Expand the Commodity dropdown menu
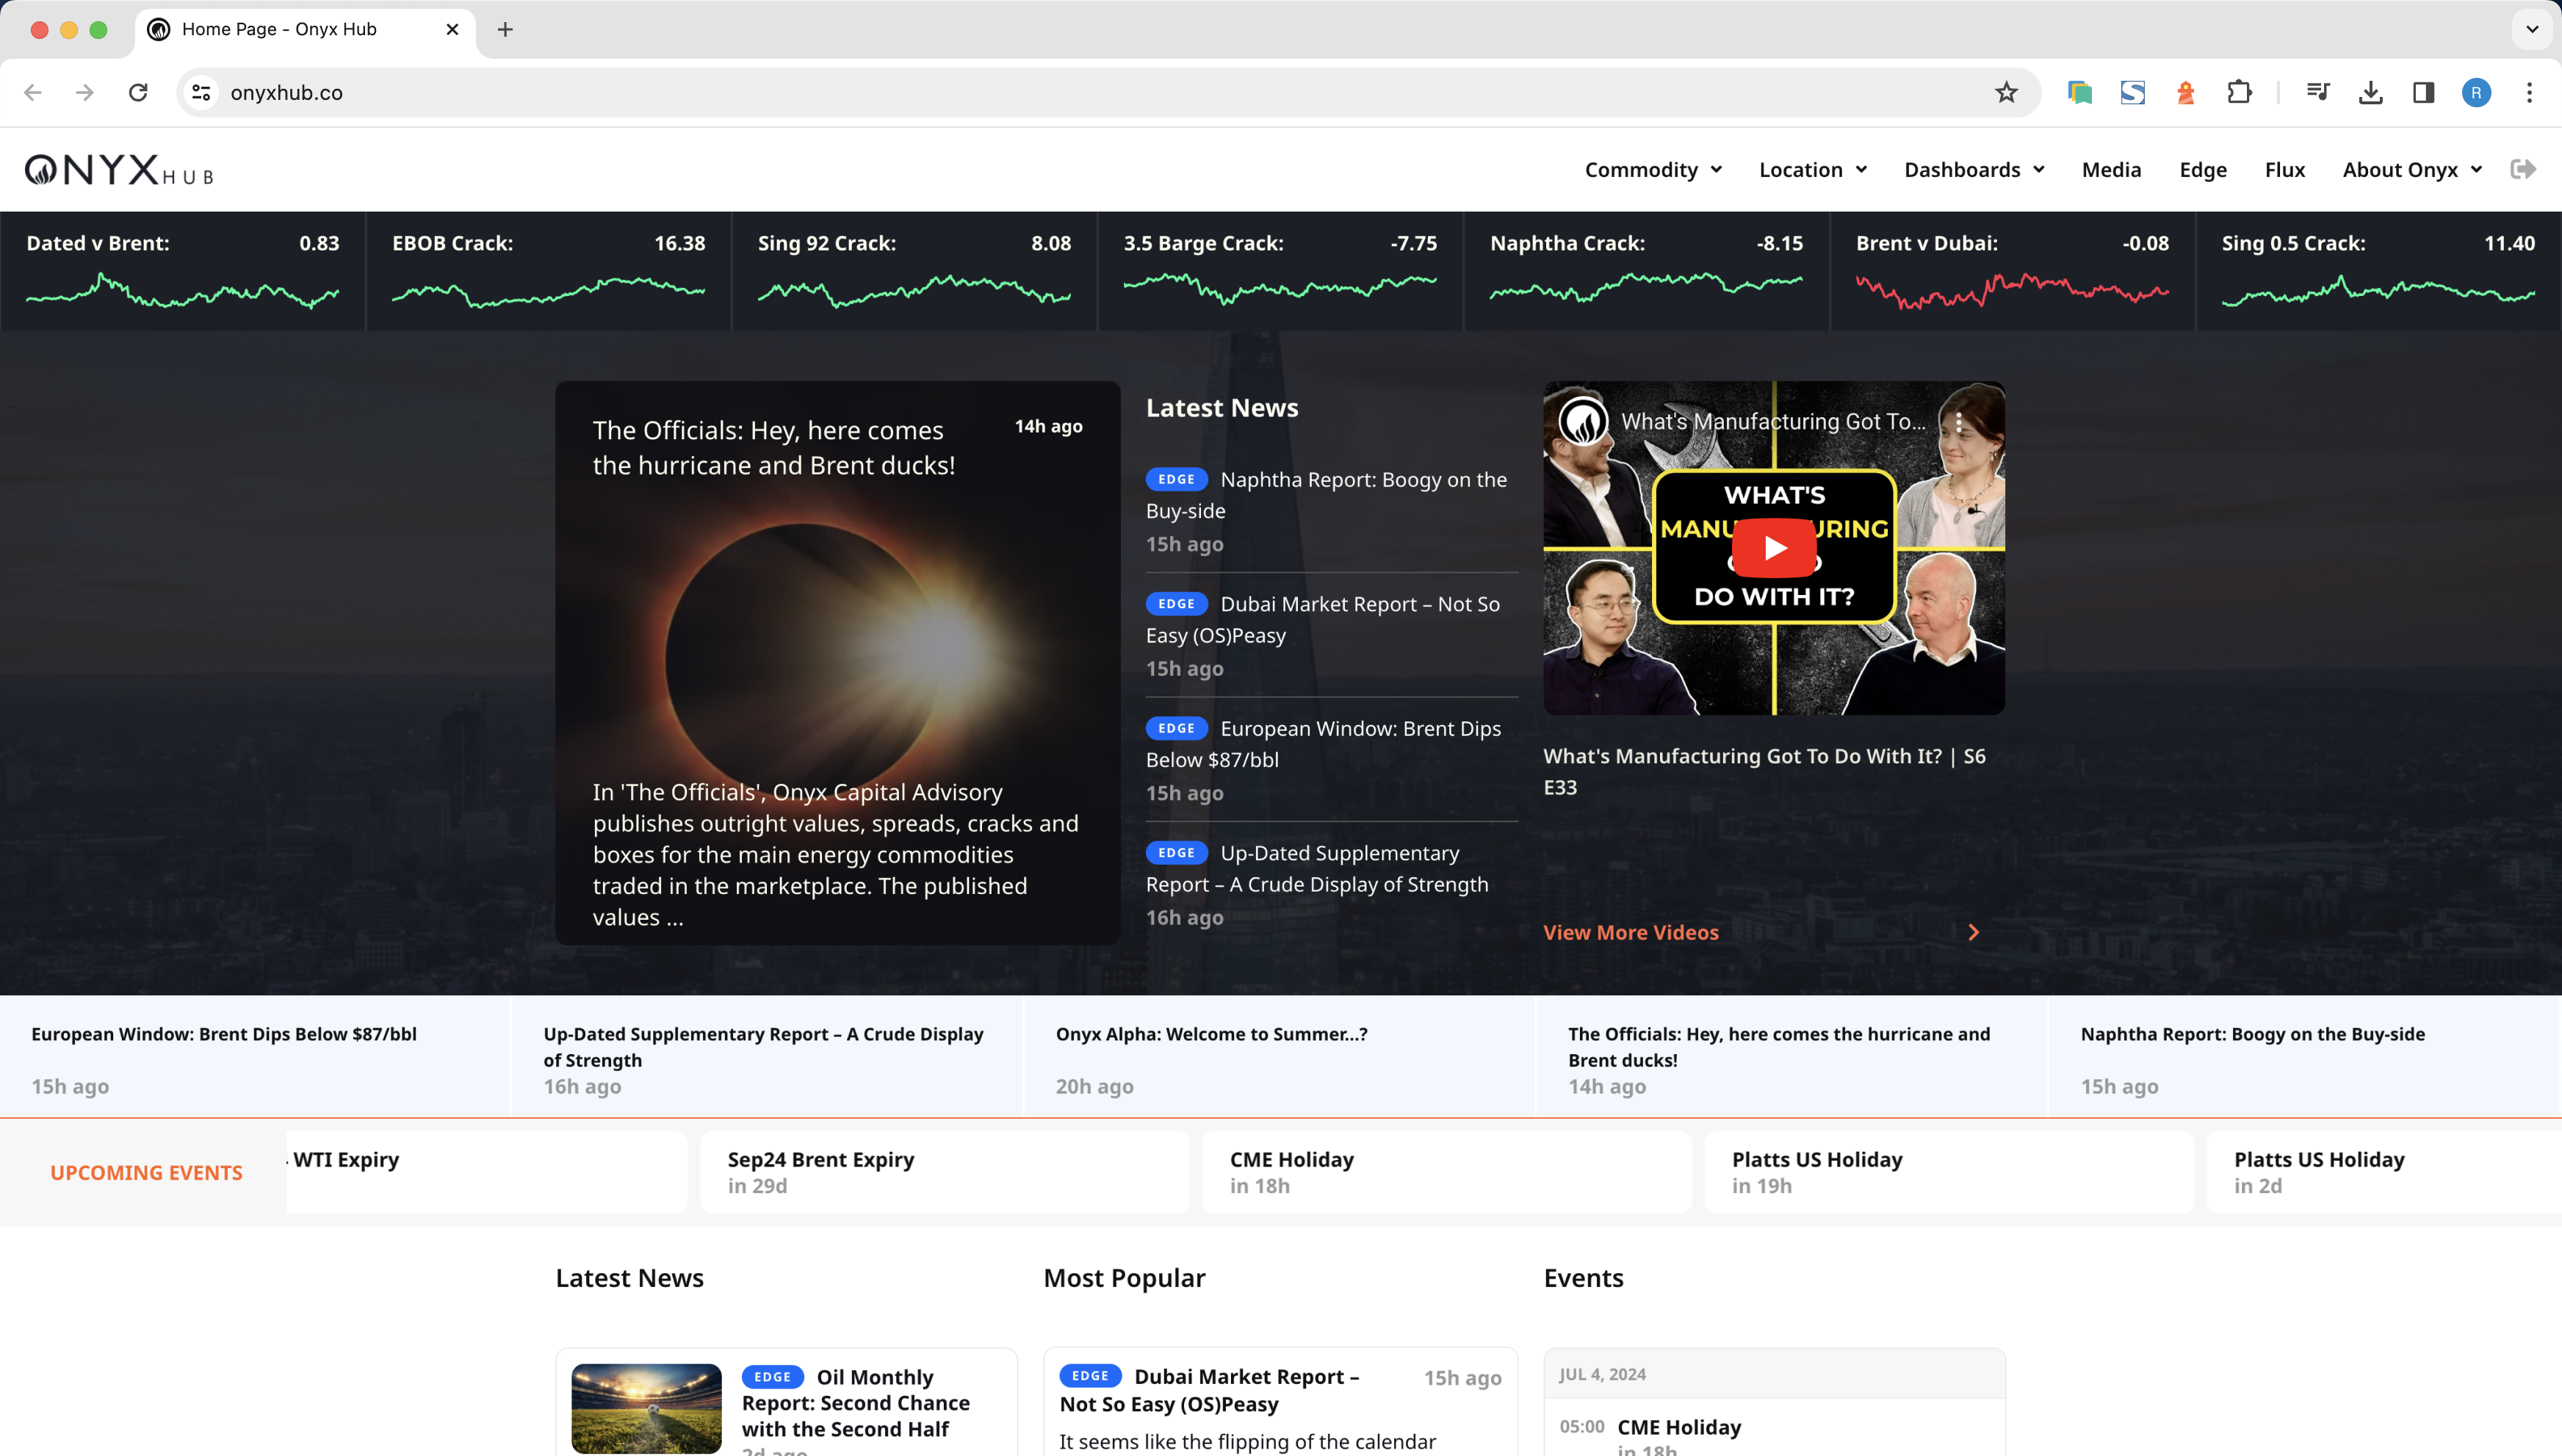The height and width of the screenshot is (1456, 2562). [x=1653, y=170]
